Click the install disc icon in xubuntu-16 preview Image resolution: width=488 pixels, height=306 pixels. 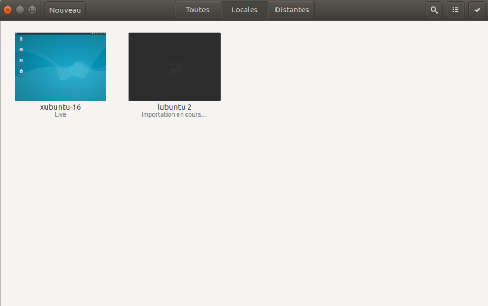point(21,72)
